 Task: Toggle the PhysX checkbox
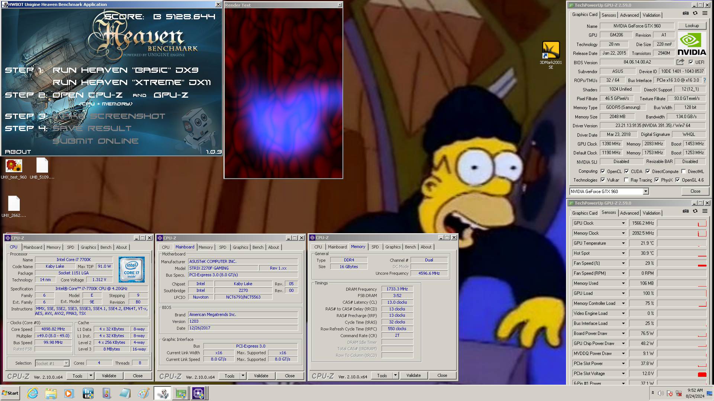point(657,180)
